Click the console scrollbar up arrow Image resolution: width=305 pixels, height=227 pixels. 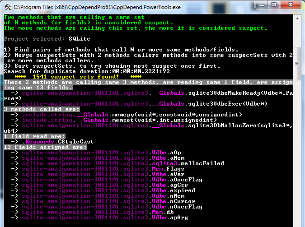click(297, 19)
